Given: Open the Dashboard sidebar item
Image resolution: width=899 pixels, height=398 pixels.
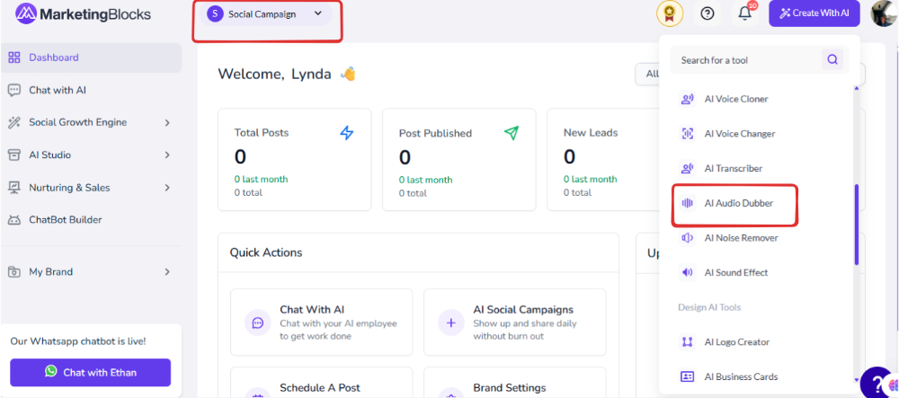Looking at the screenshot, I should pos(91,57).
